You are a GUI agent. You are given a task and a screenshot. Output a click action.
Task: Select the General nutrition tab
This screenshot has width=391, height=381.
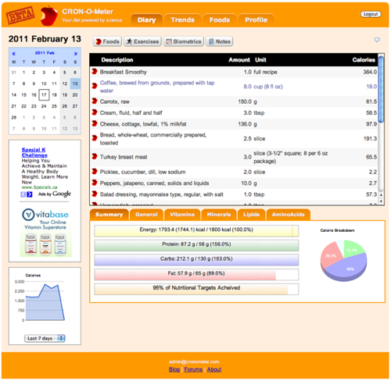(x=146, y=215)
